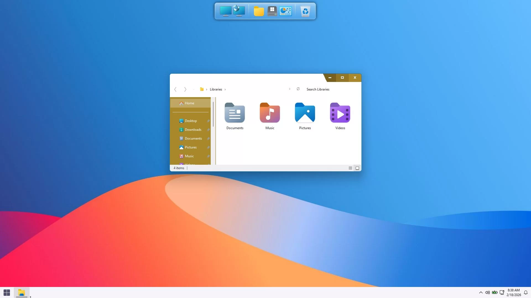Unpin Downloads from Quick access
The image size is (531, 298).
pos(208,130)
